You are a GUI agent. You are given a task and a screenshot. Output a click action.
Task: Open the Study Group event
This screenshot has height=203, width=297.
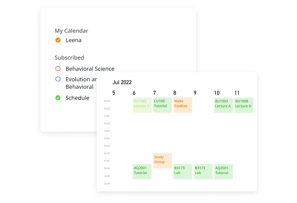point(162,160)
